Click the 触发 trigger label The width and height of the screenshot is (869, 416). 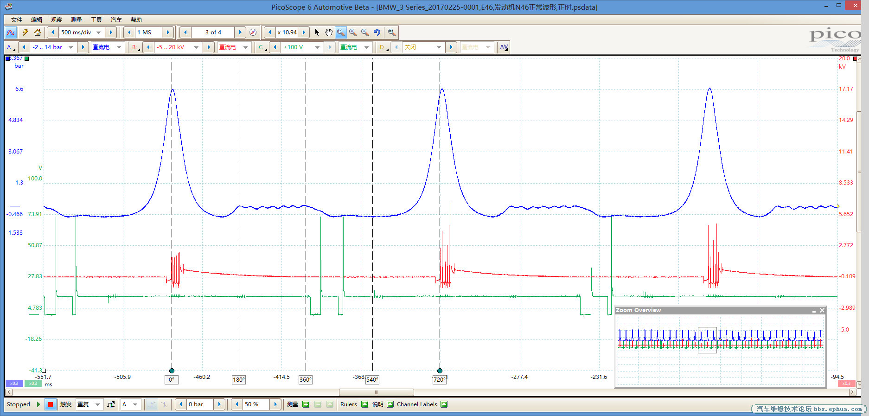(66, 404)
